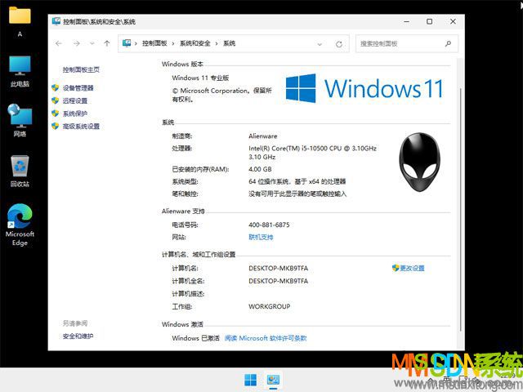This screenshot has width=523, height=392.
Task: Go forward with the forward arrow
Action: coord(76,43)
